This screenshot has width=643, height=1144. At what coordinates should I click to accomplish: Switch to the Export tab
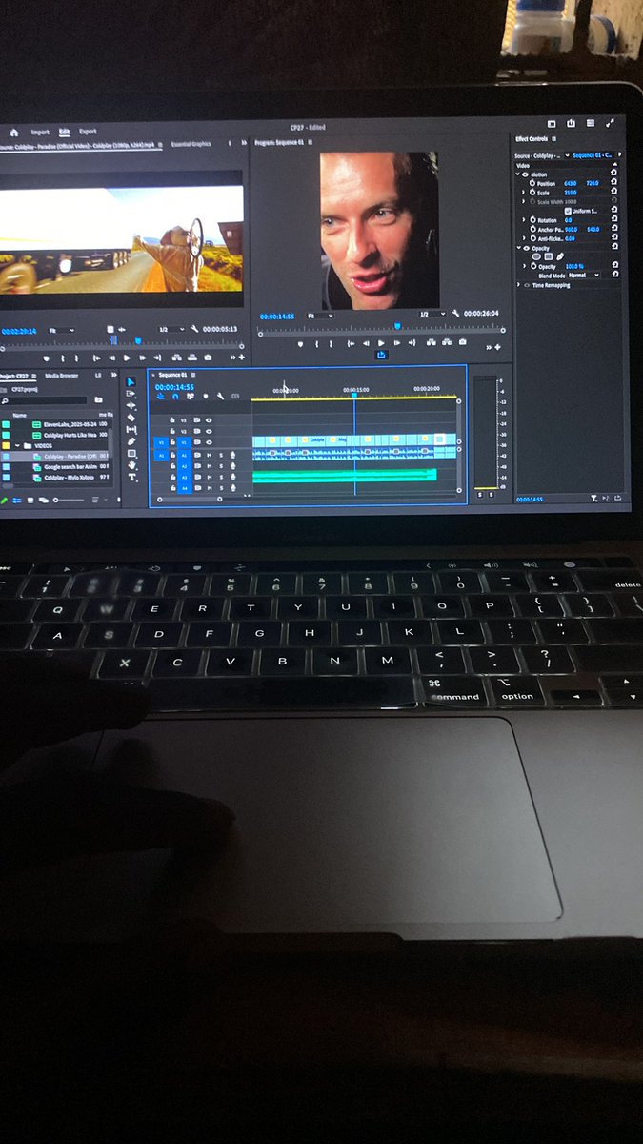click(x=88, y=132)
